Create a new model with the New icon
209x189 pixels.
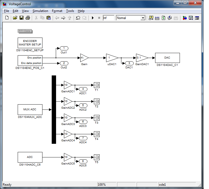(7, 18)
